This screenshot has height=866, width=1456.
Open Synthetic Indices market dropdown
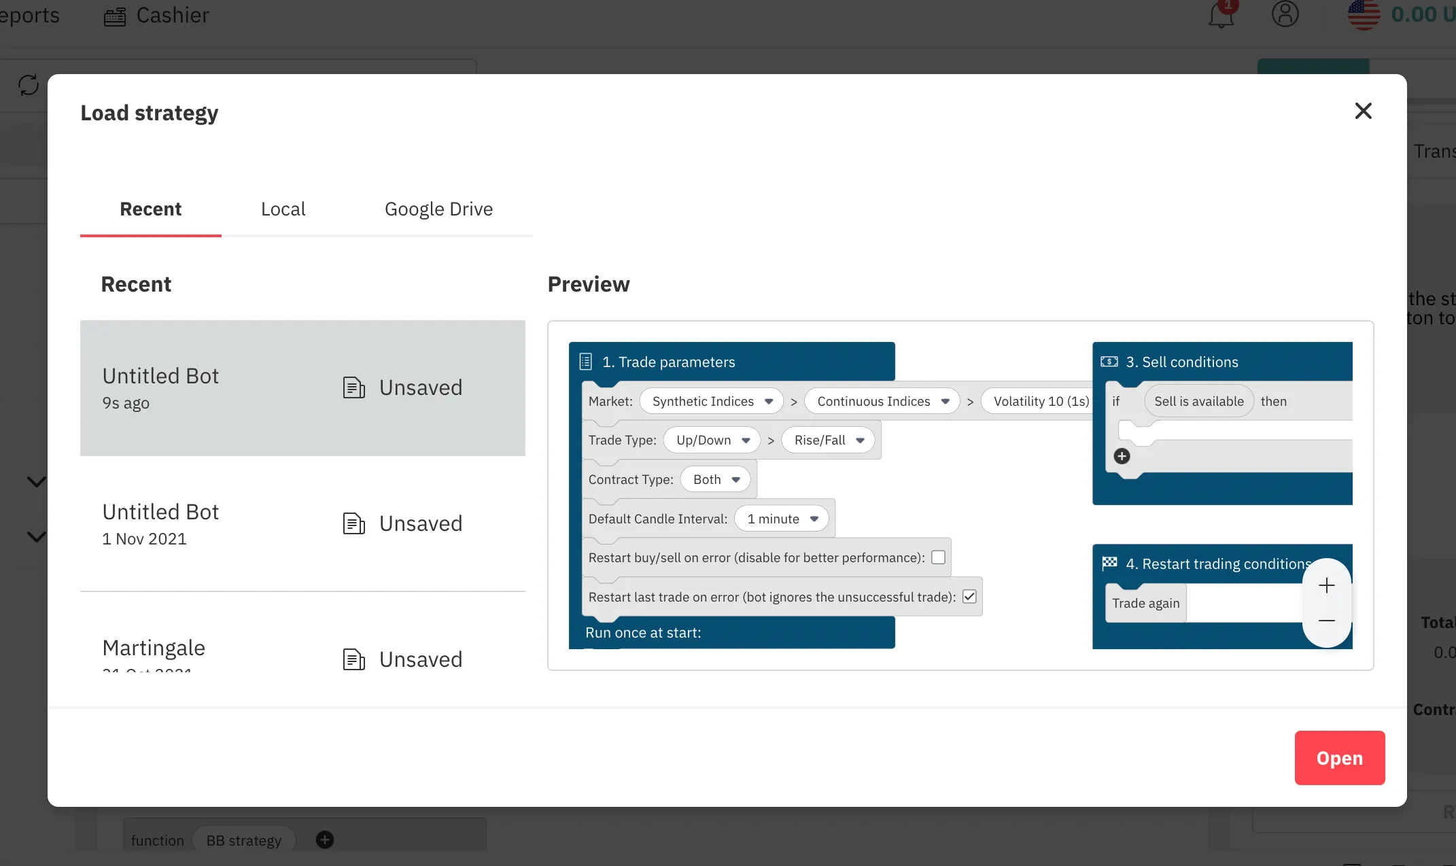(x=711, y=401)
